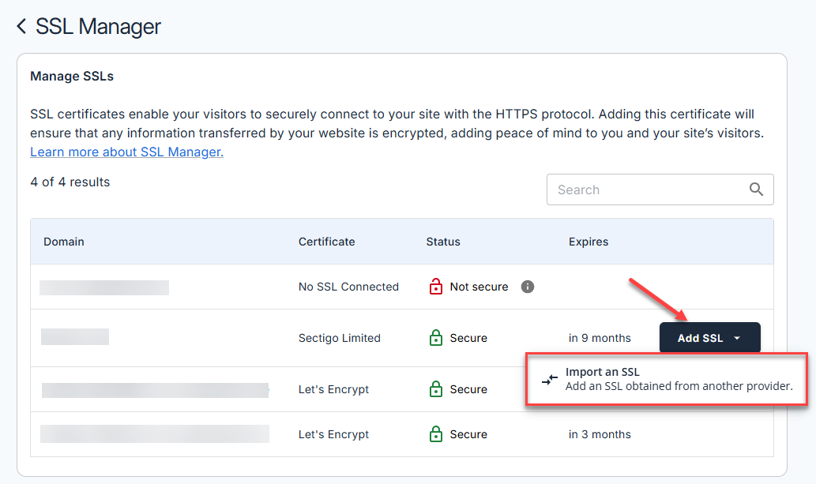Screen dimensions: 816x484
Task: Click the in 9 months expiry text
Action: [x=600, y=338]
